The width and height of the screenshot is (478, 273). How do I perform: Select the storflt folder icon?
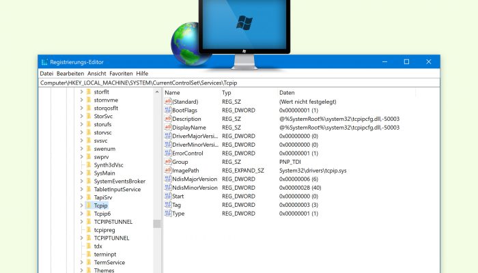(x=89, y=91)
